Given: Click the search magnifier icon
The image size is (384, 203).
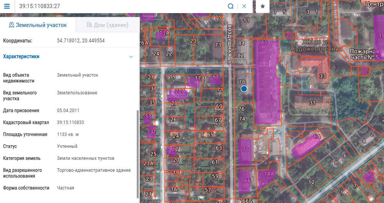Looking at the screenshot, I should click(230, 7).
